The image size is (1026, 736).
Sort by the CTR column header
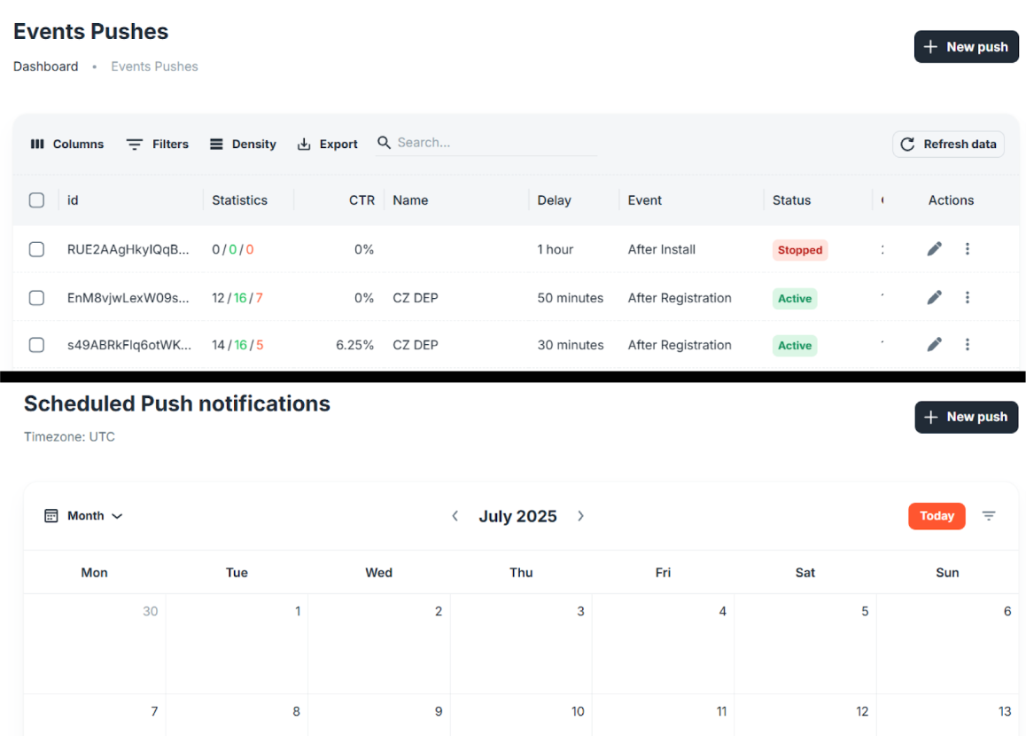point(361,200)
